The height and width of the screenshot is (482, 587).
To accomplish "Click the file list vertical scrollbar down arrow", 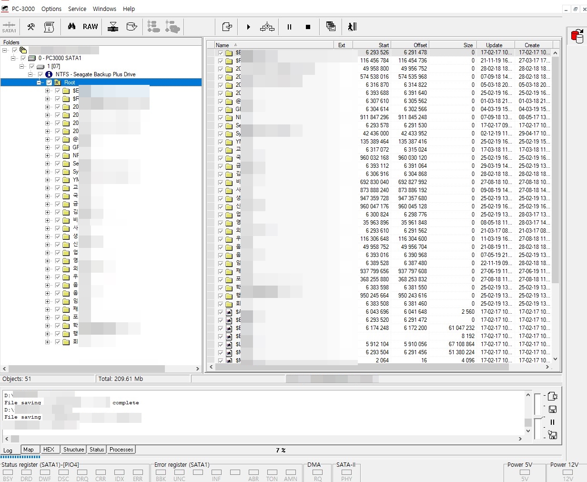I will tap(555, 359).
